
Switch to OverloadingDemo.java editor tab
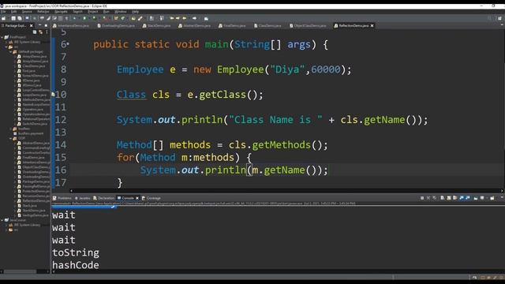[116, 25]
